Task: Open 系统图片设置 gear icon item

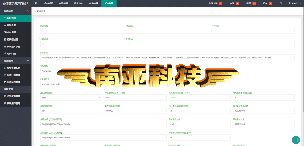Action: coord(16,46)
